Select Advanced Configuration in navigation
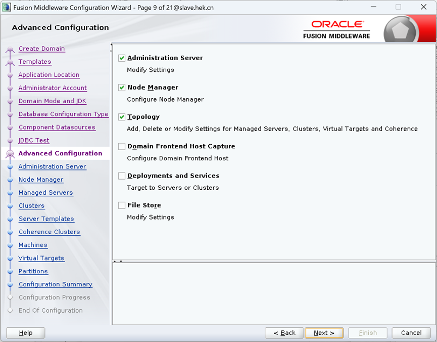437x342 pixels. [x=60, y=153]
